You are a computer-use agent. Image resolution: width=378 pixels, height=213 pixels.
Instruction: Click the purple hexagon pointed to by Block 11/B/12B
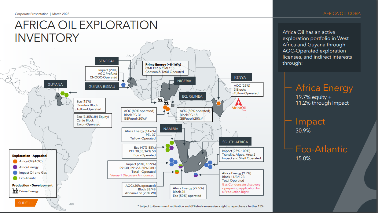(196, 175)
